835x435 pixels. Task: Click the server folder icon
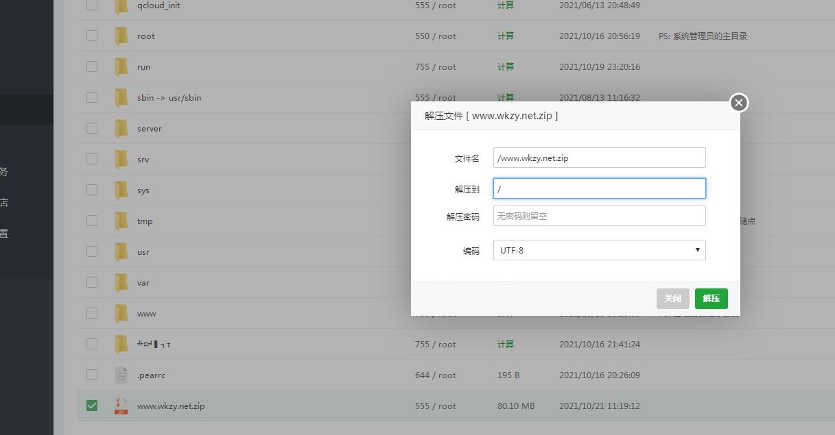(x=121, y=128)
